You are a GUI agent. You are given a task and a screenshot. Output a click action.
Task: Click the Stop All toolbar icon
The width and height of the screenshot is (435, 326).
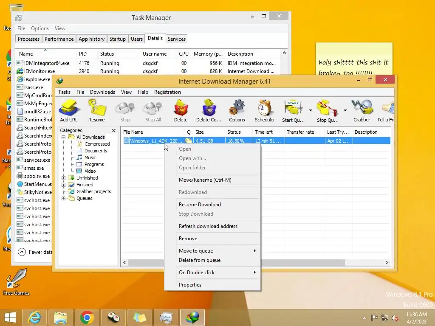pyautogui.click(x=153, y=111)
